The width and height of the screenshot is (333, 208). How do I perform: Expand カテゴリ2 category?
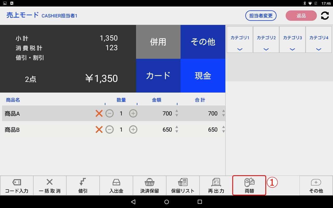[x=266, y=40]
